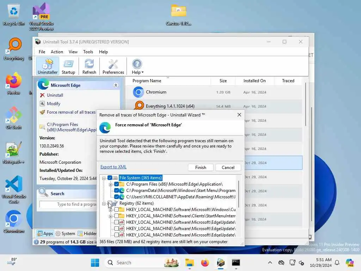Collapse the Registry tree node
This screenshot has height=271, width=361.
(104, 204)
